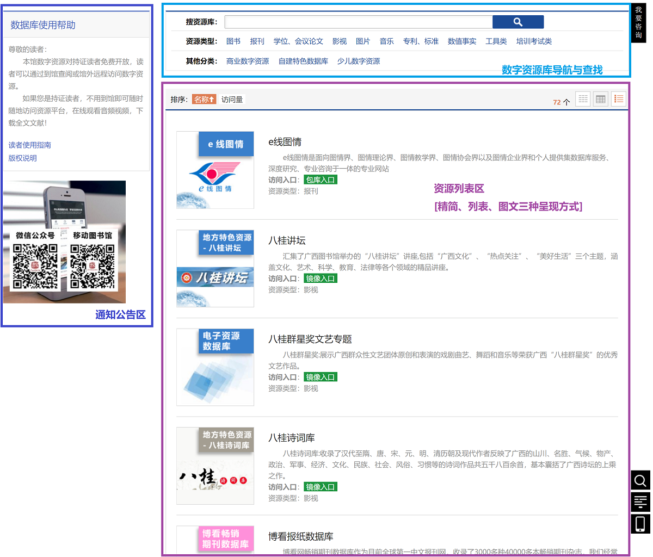Filter resources by 培训考试类 type
Image resolution: width=653 pixels, height=557 pixels.
tap(534, 41)
